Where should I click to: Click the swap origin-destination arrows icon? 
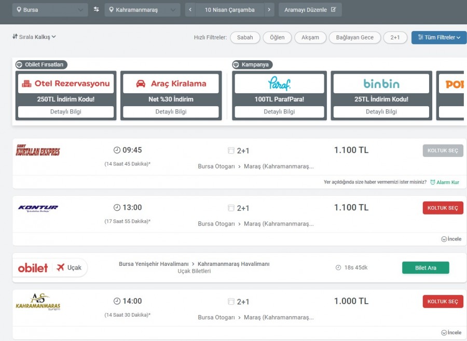point(96,9)
